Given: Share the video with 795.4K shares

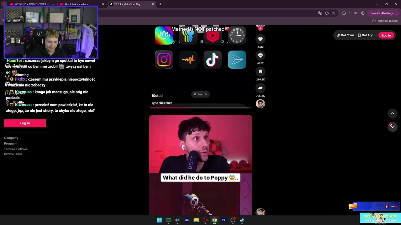Looking at the screenshot, I should (x=260, y=88).
